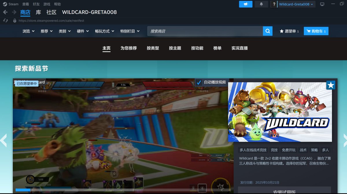
Task: Expand the 特别栏目 dropdown
Action: point(130,31)
